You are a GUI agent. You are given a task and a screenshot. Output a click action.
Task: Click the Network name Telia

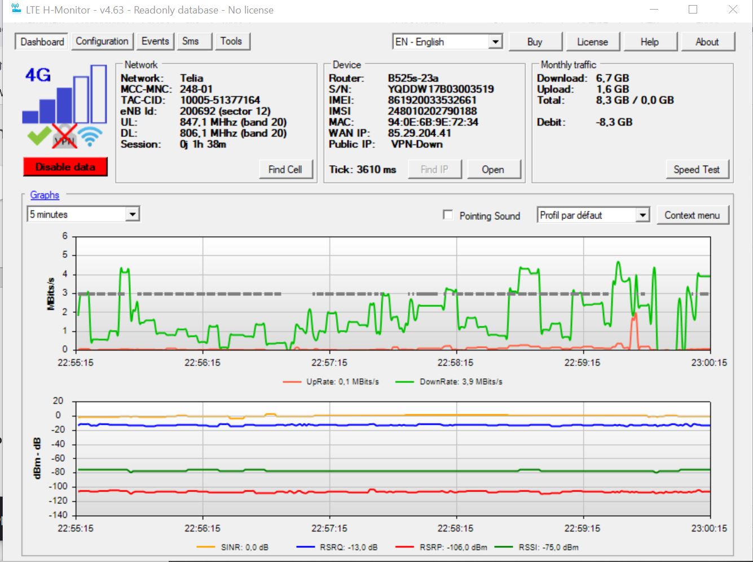(192, 78)
